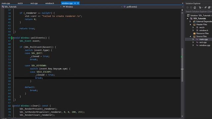Click the rect.cpp file icon
The image size is (212, 119).
(x=197, y=42)
